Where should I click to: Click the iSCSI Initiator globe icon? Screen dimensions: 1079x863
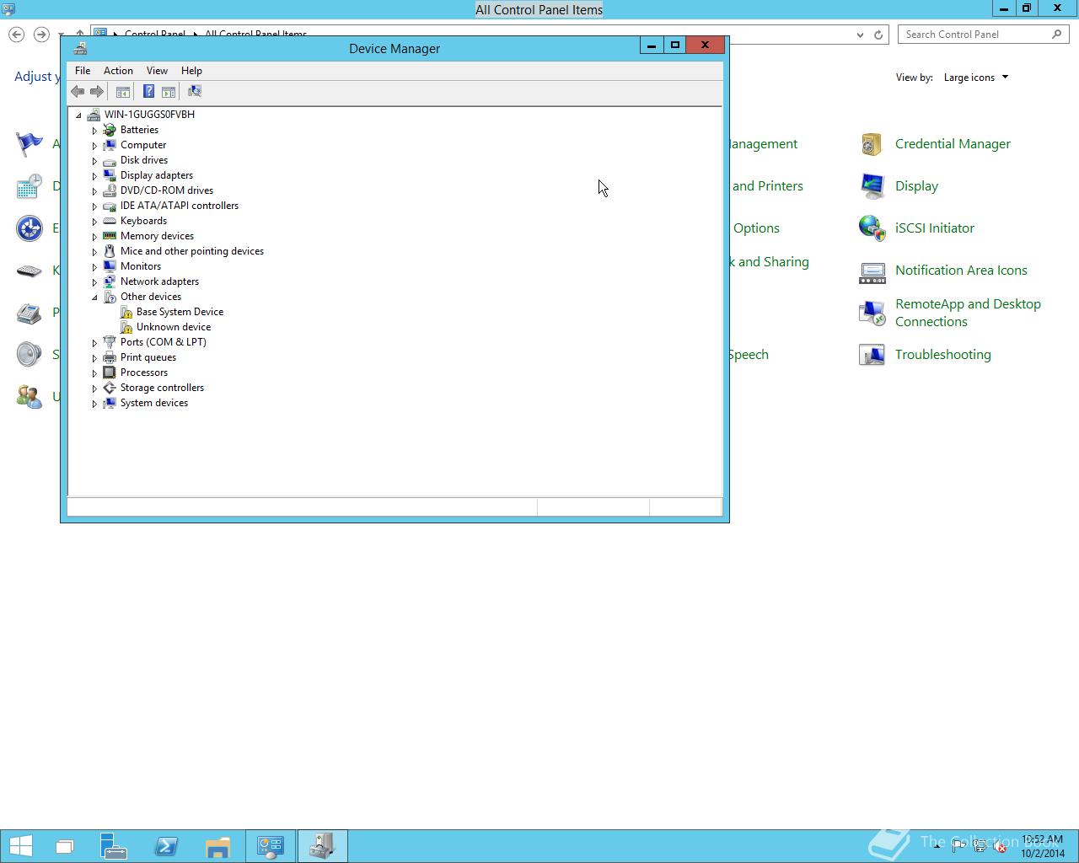[872, 228]
